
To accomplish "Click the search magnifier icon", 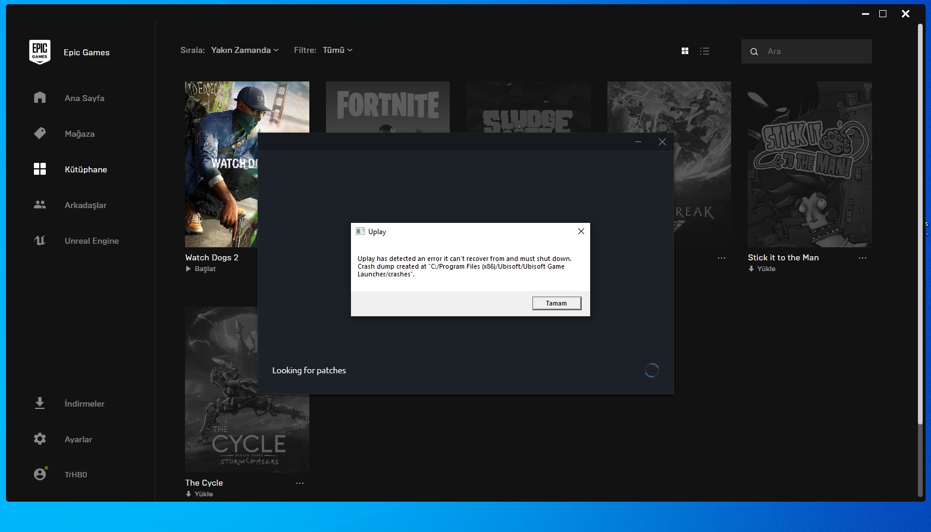I will pyautogui.click(x=754, y=52).
